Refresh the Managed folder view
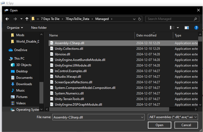Viewport: 203px width, 132px height. [139, 19]
